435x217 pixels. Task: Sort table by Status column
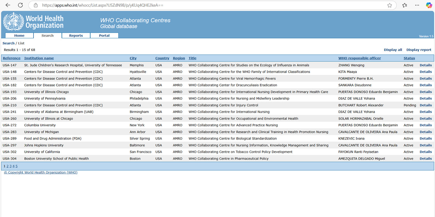point(409,58)
